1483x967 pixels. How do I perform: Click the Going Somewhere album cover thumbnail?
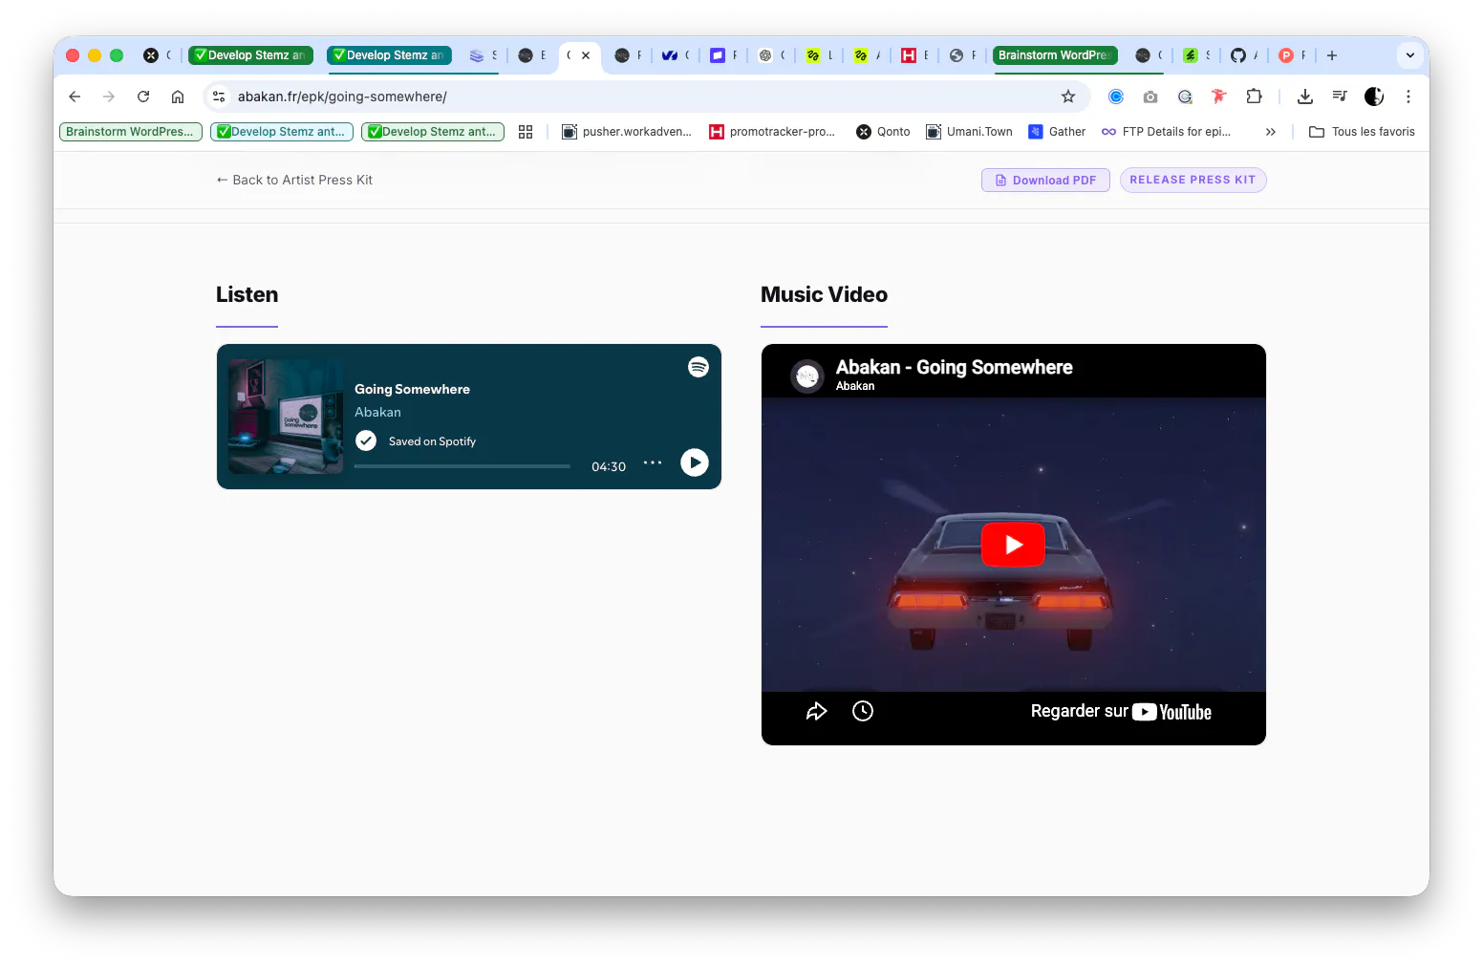tap(286, 417)
